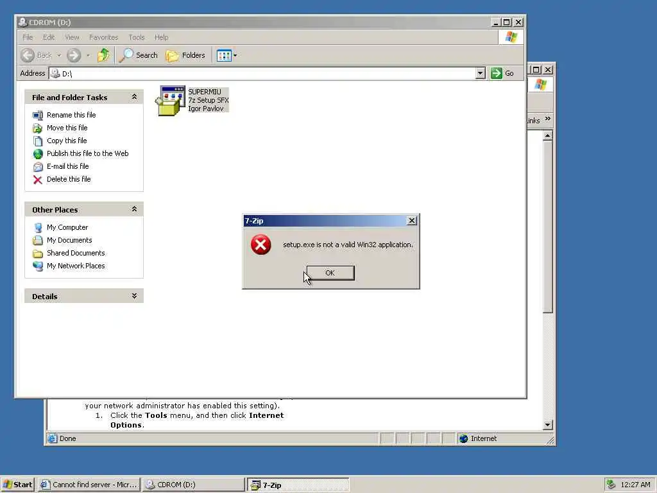Image resolution: width=657 pixels, height=493 pixels.
Task: Click the My Computer icon in Other Places
Action: [x=38, y=228]
